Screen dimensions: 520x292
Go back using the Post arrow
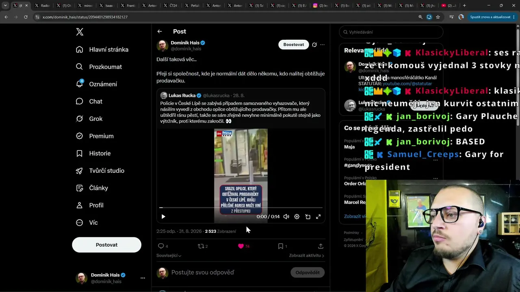[x=160, y=31]
